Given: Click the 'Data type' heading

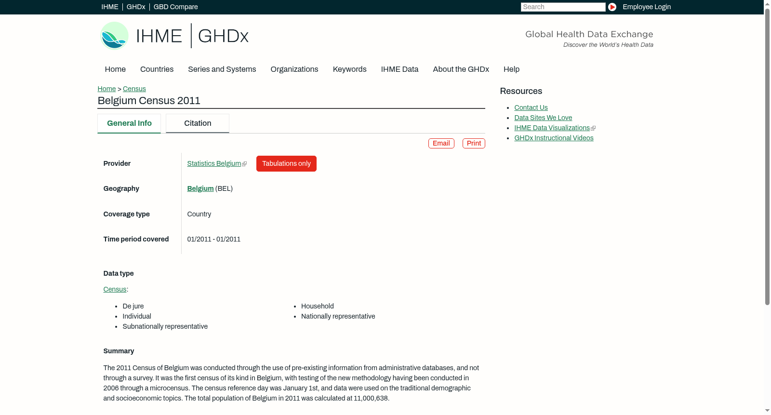Looking at the screenshot, I should point(119,273).
